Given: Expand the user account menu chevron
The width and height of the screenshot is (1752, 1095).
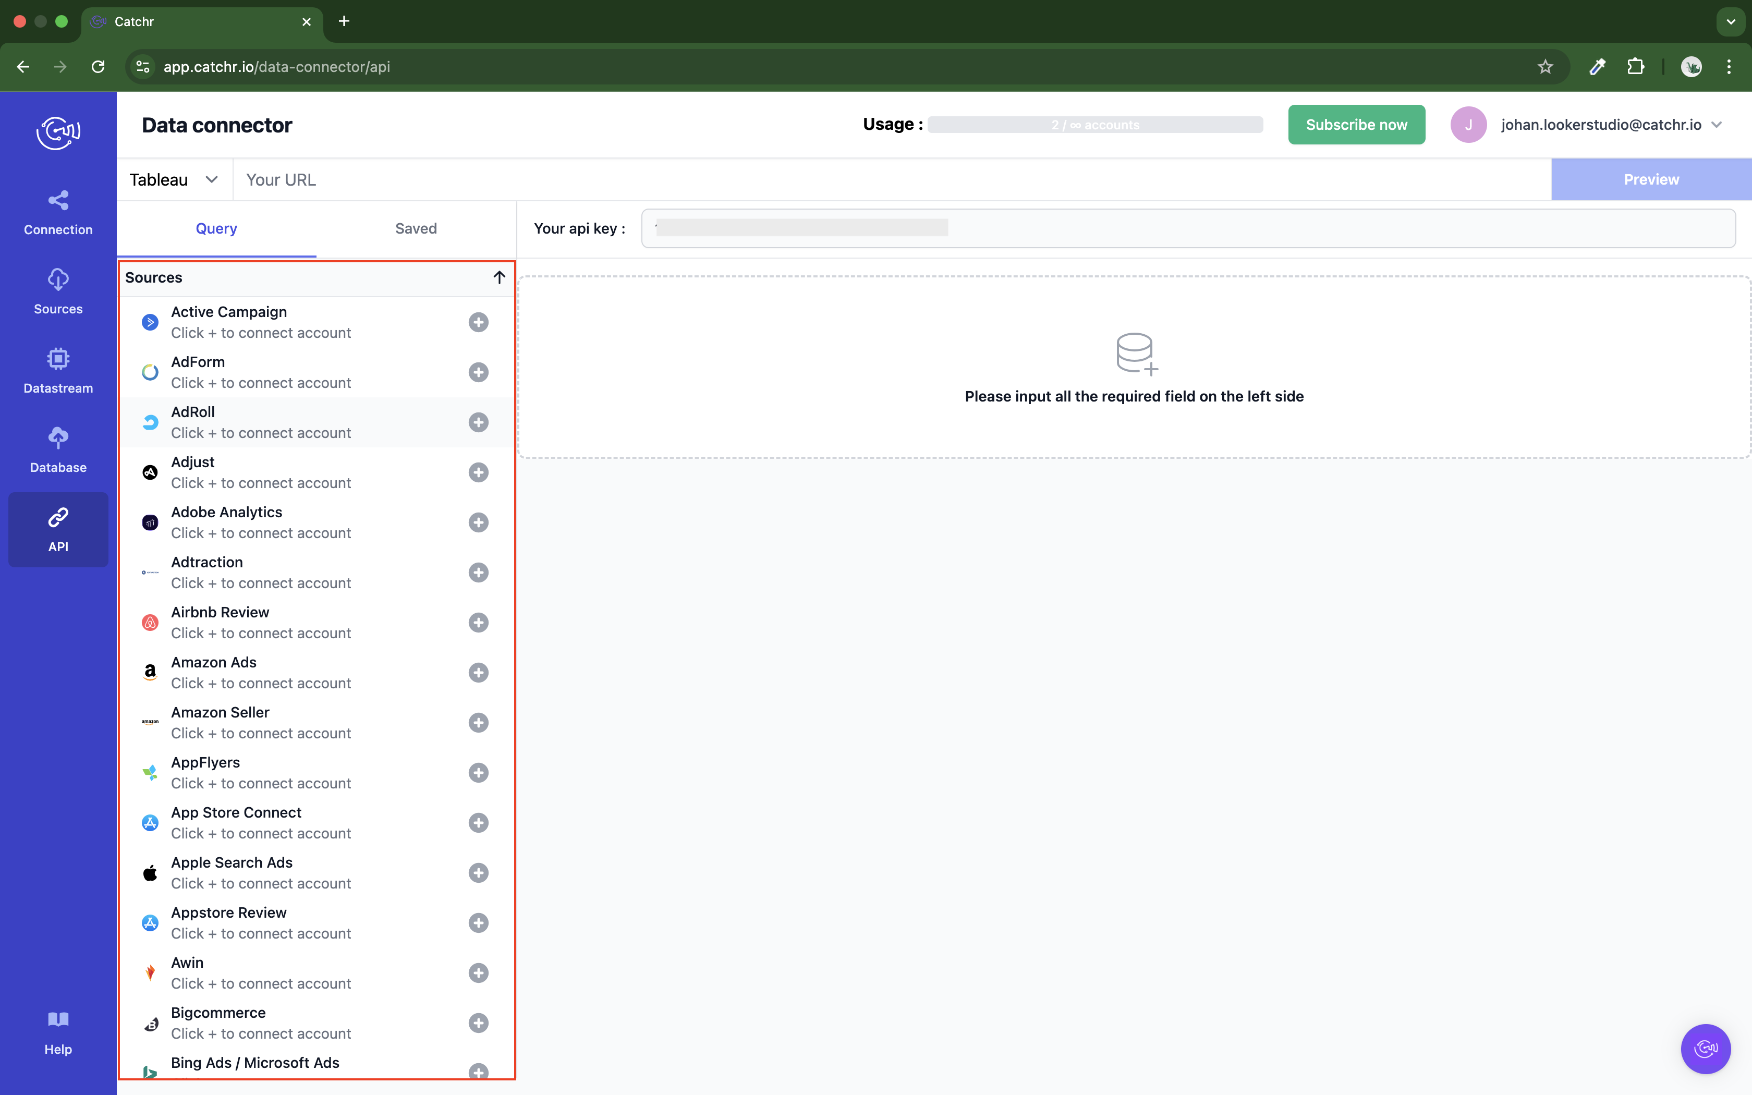Looking at the screenshot, I should (1717, 125).
